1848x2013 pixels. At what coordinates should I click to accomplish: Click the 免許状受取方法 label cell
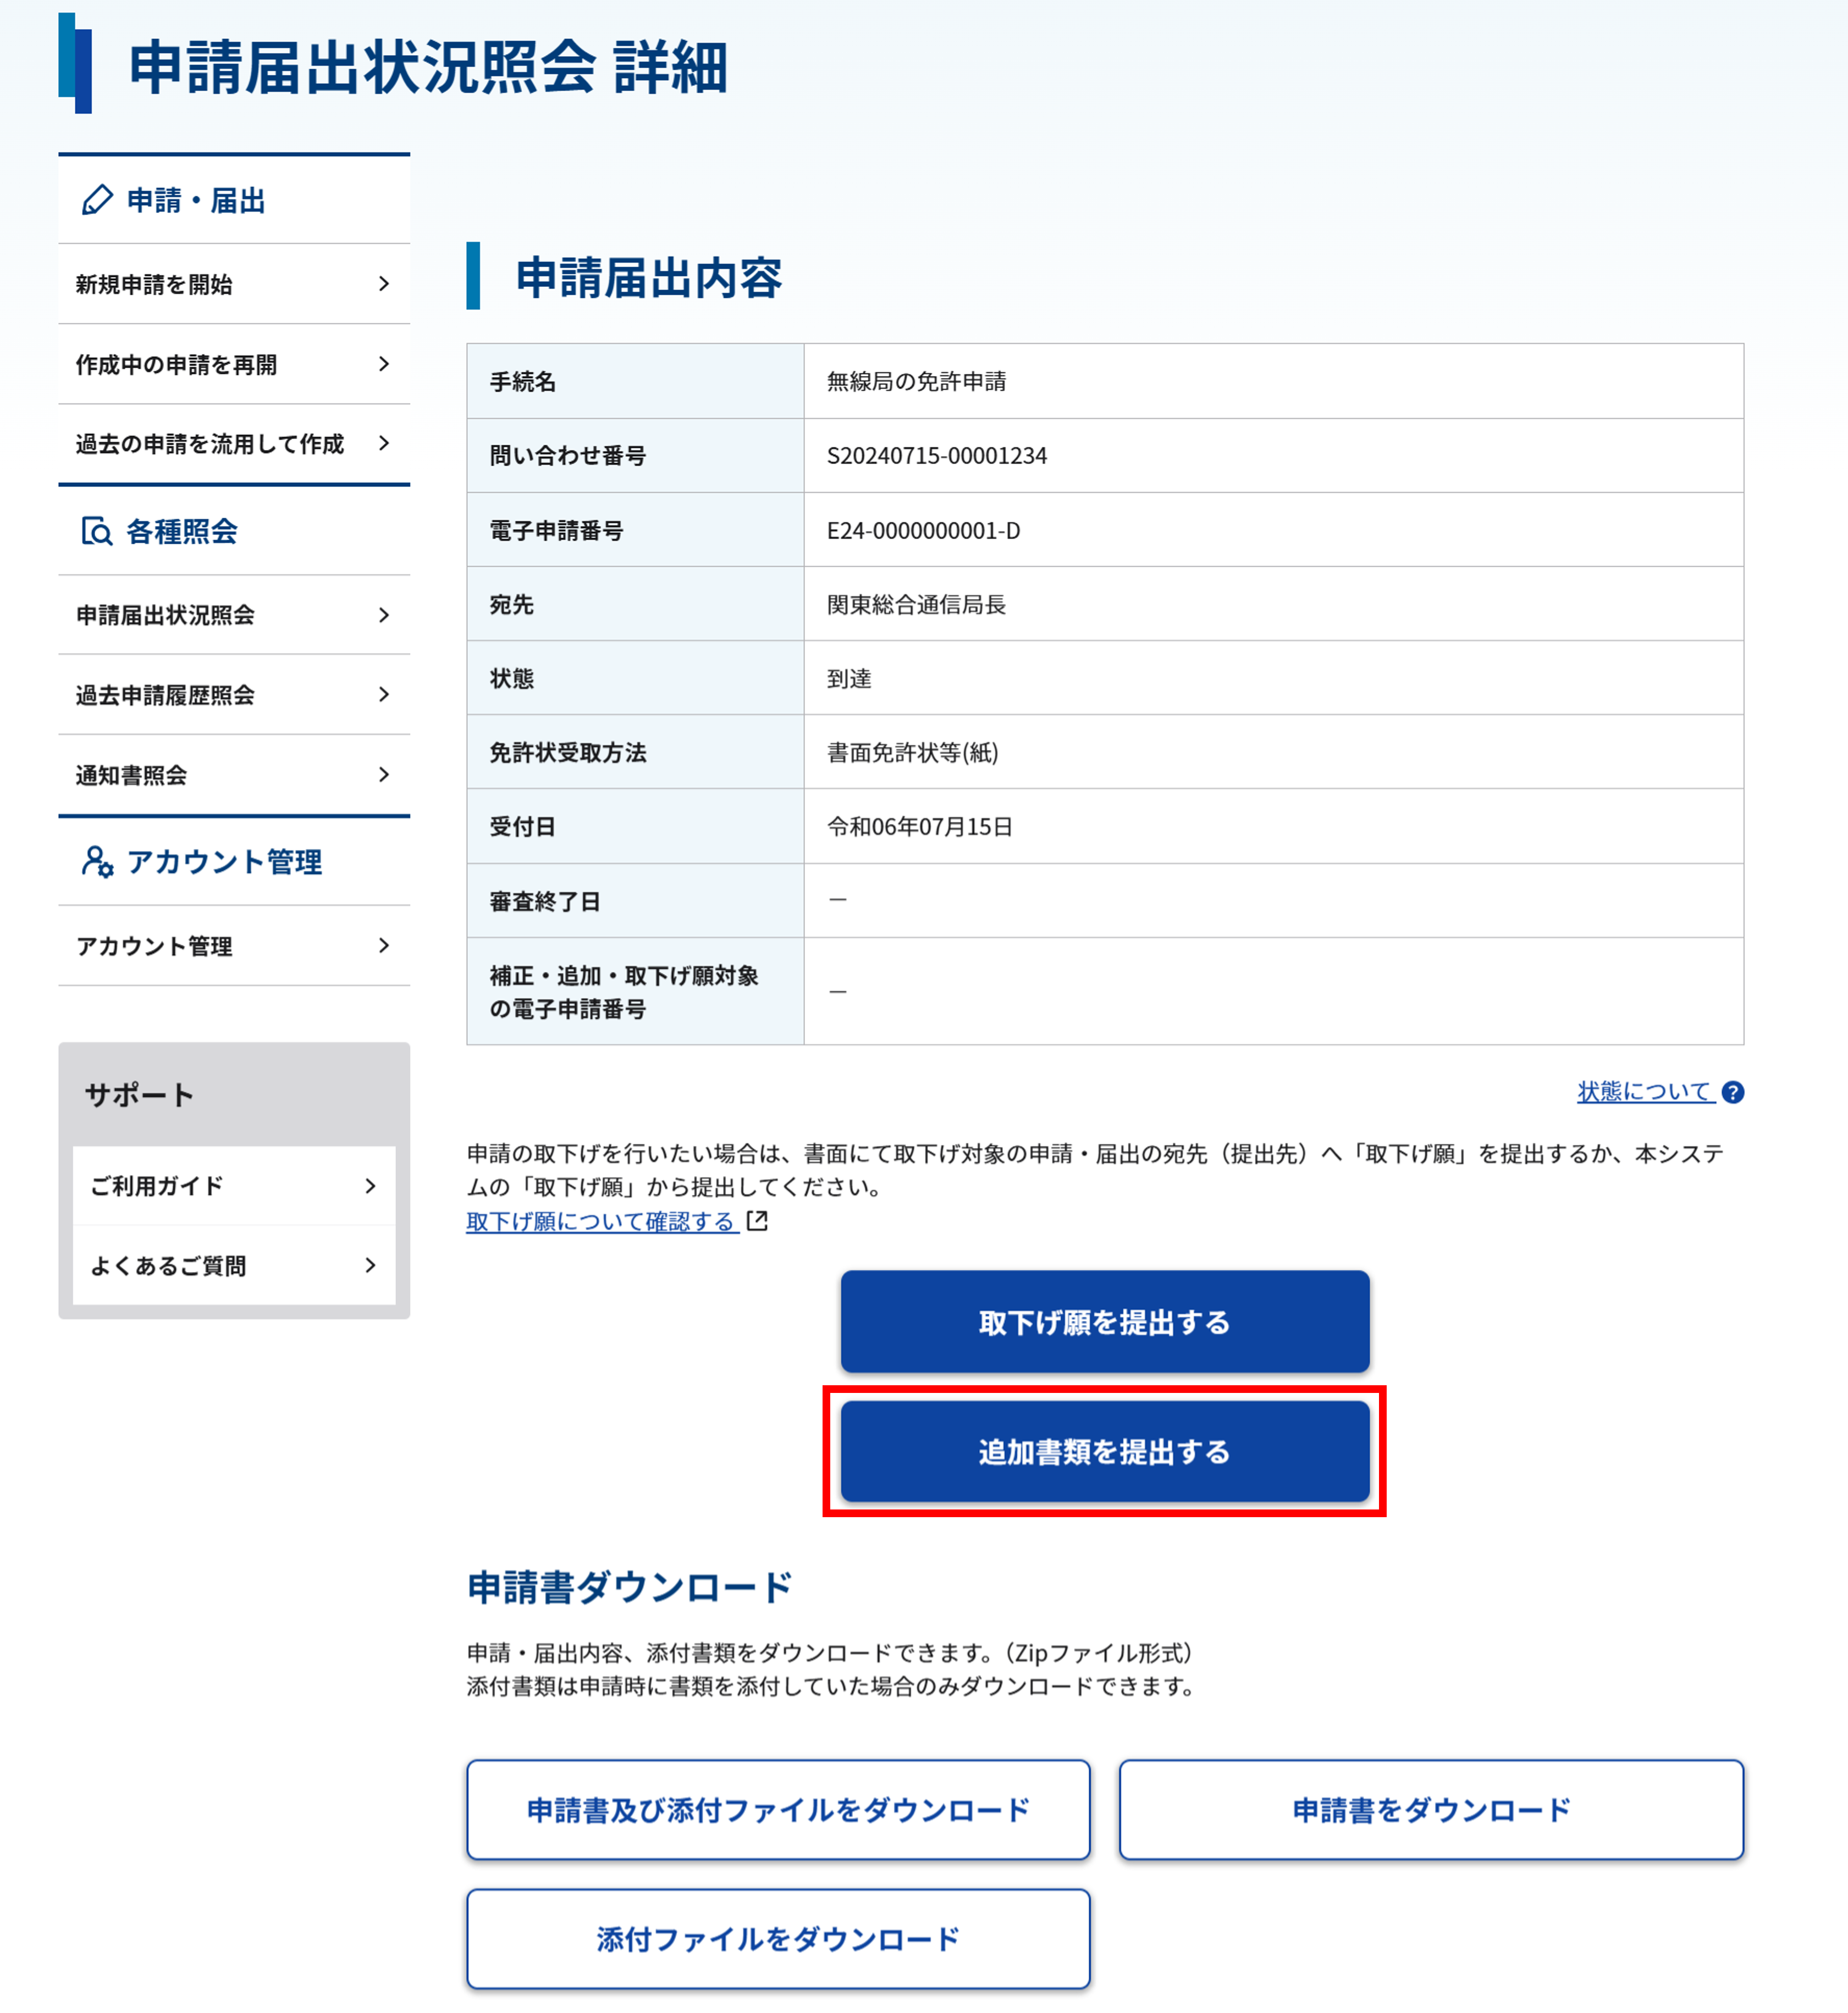coord(635,753)
